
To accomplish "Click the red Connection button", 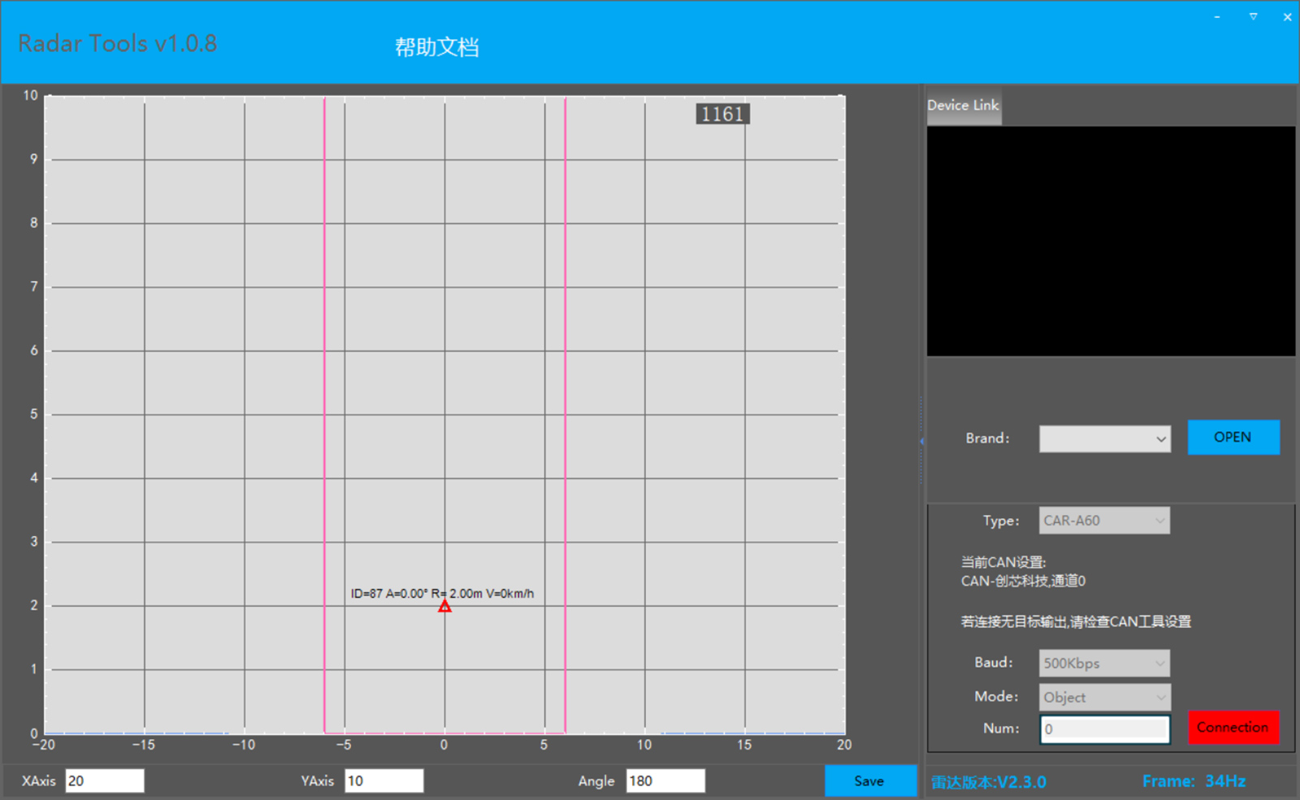I will pyautogui.click(x=1233, y=728).
